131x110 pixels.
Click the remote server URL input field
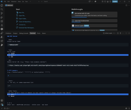68,65
